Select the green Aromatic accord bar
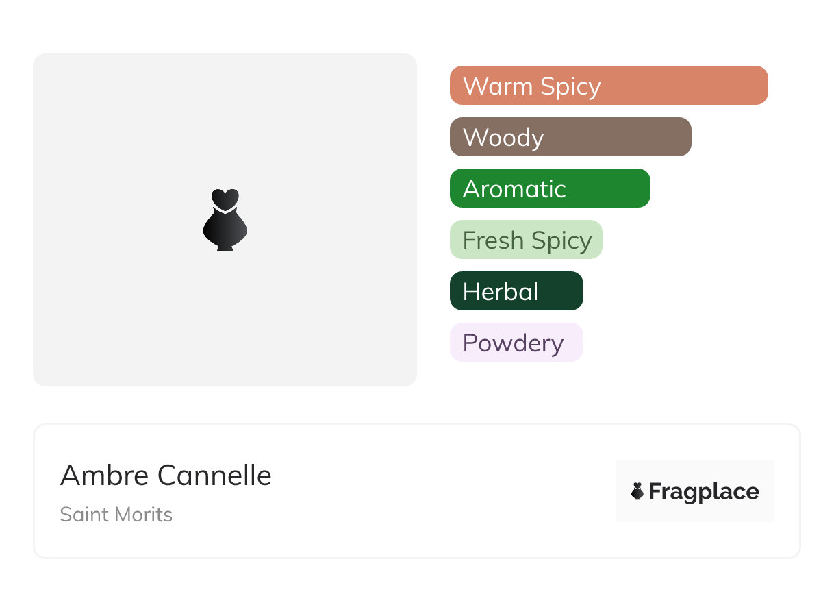The width and height of the screenshot is (834, 592). [x=550, y=188]
